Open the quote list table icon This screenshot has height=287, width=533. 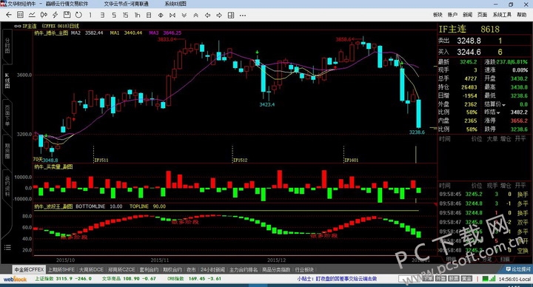(x=20, y=15)
